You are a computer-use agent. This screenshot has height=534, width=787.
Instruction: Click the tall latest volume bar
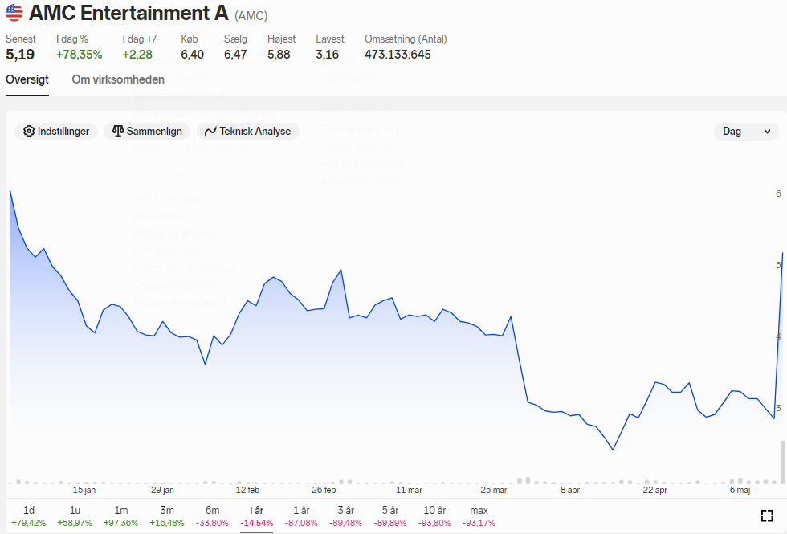782,463
